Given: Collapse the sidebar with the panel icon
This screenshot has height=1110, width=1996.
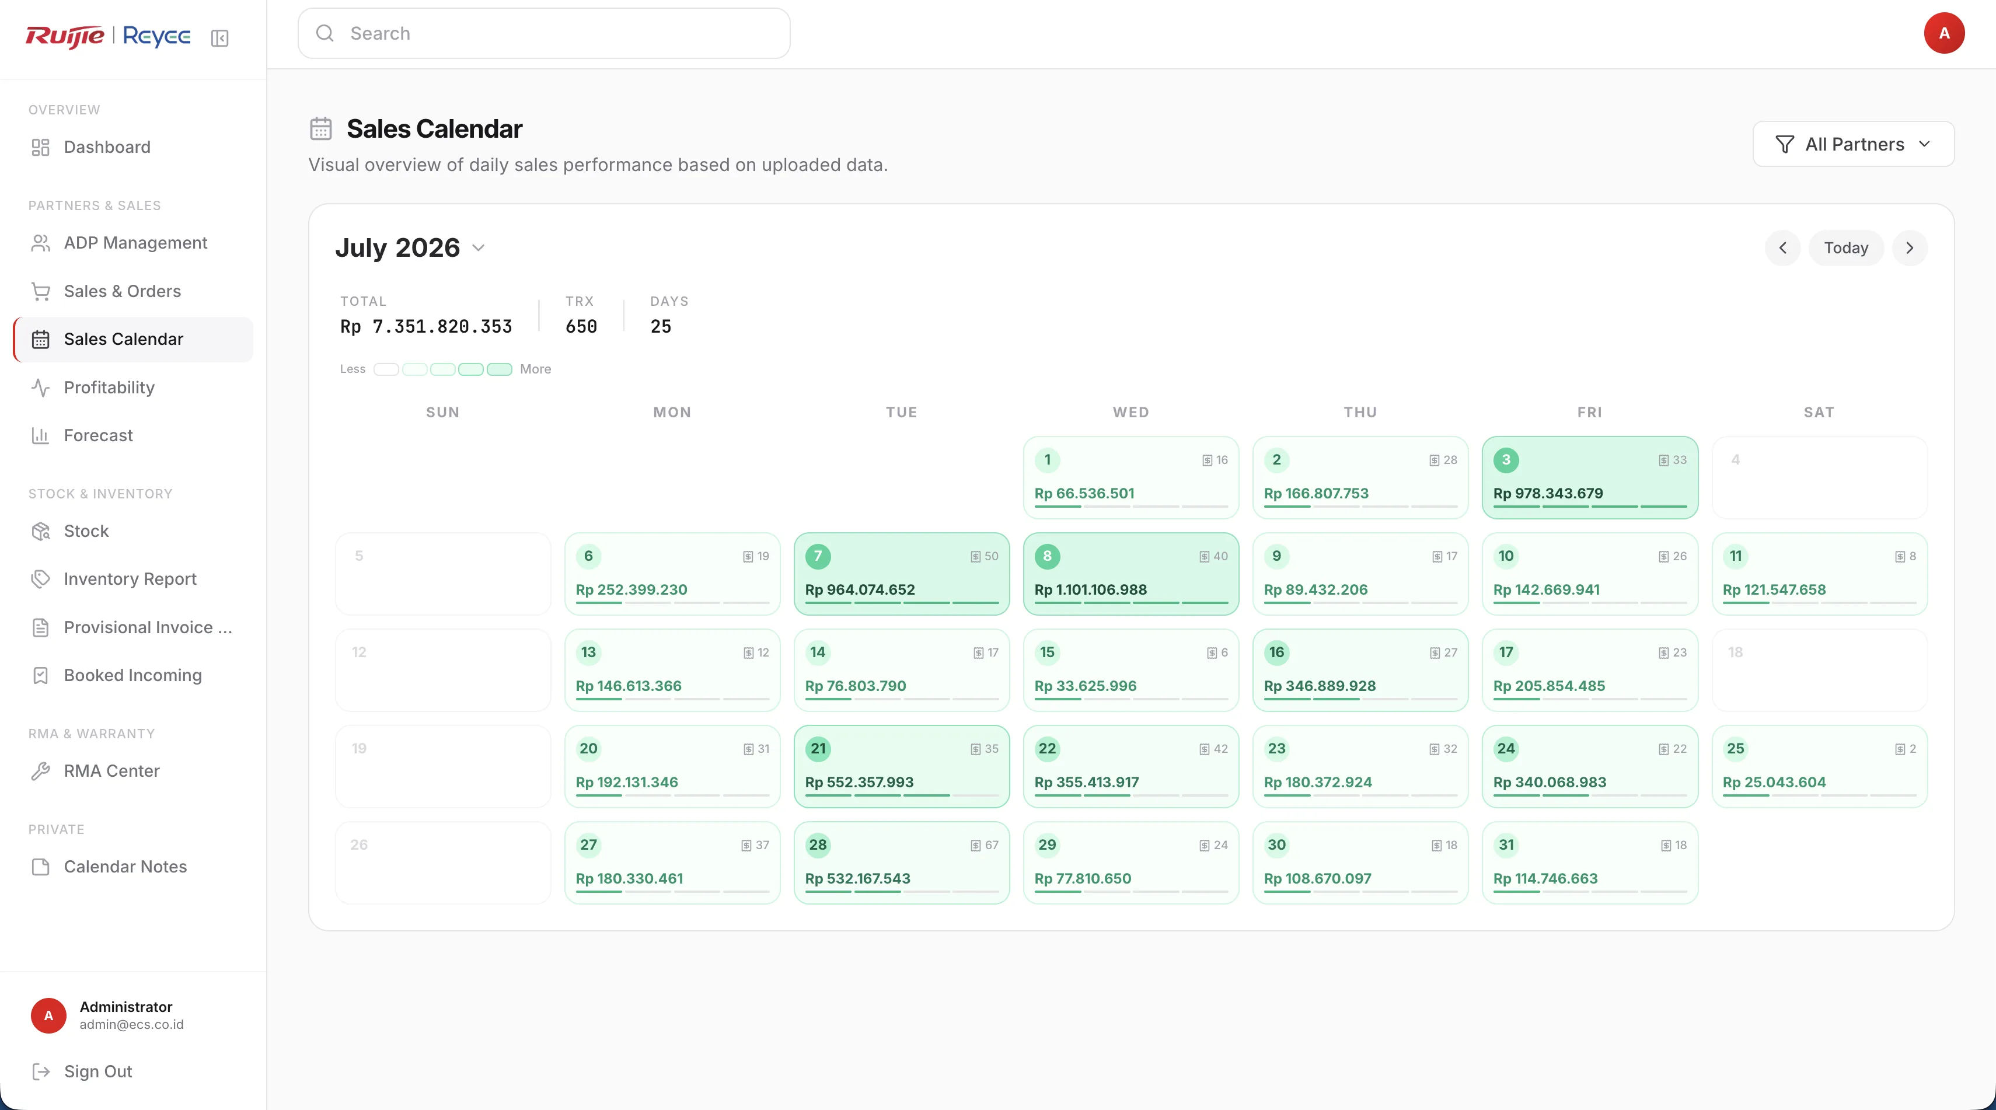Looking at the screenshot, I should 219,38.
